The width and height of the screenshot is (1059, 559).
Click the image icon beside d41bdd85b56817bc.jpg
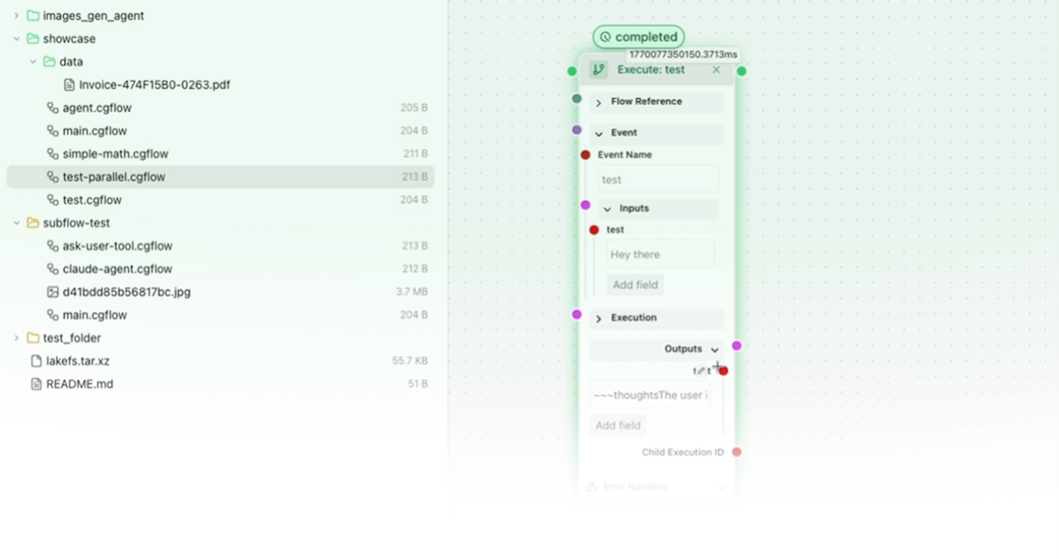pyautogui.click(x=52, y=292)
